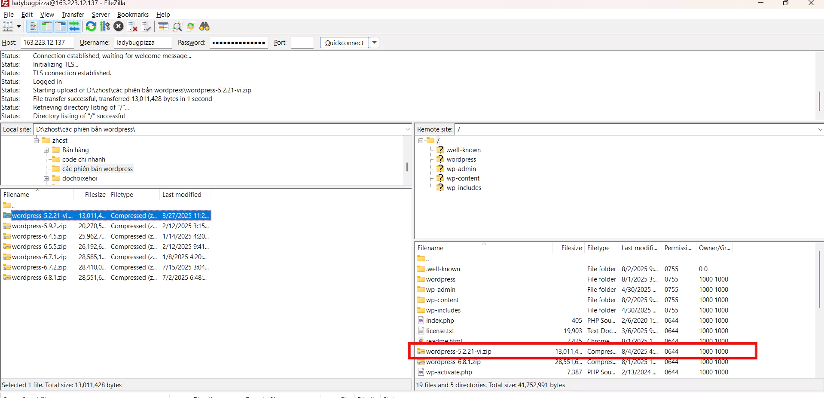The image size is (824, 398).
Task: Select remote file license.txt
Action: (x=574, y=331)
